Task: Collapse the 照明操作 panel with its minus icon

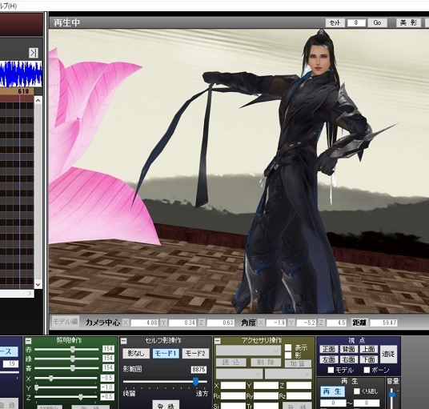Action: click(28, 341)
